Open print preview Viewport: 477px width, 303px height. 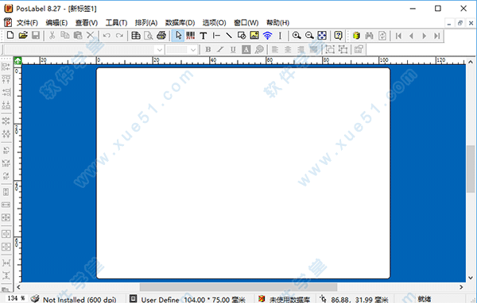[149, 36]
